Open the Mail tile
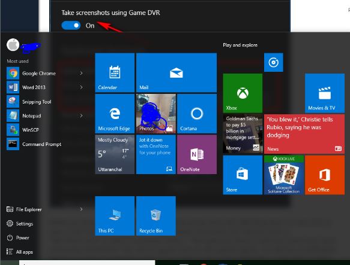 (x=177, y=72)
